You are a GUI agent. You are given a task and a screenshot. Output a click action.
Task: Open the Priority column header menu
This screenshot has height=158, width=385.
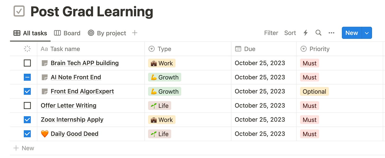coord(319,49)
